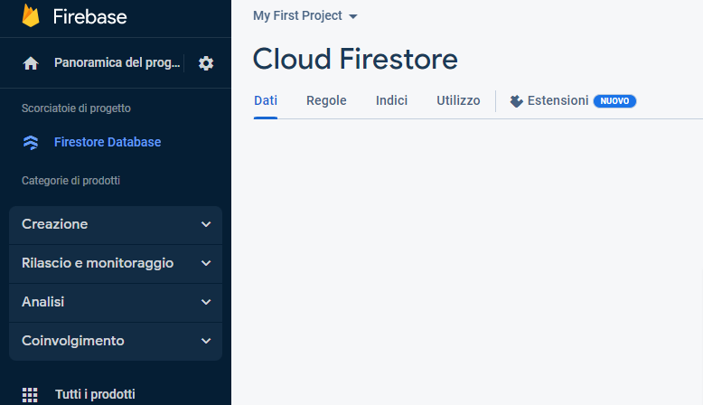Click the Creazione section label
This screenshot has width=703, height=405.
click(55, 224)
